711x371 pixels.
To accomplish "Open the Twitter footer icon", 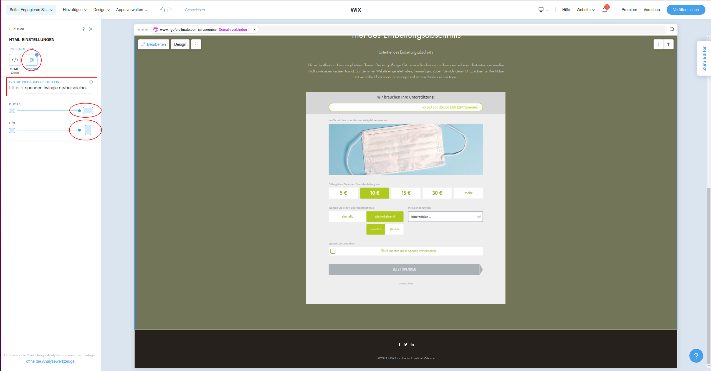I will tap(406, 344).
